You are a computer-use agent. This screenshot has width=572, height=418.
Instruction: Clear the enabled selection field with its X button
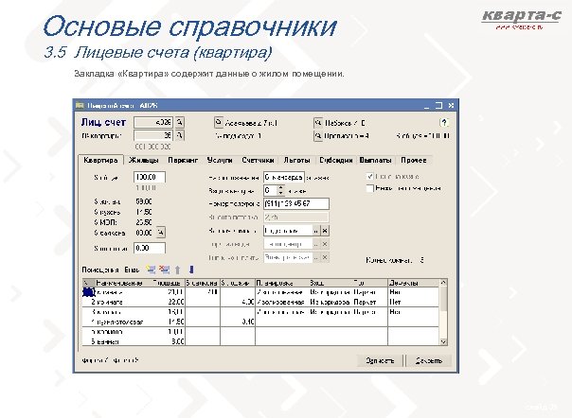click(325, 231)
